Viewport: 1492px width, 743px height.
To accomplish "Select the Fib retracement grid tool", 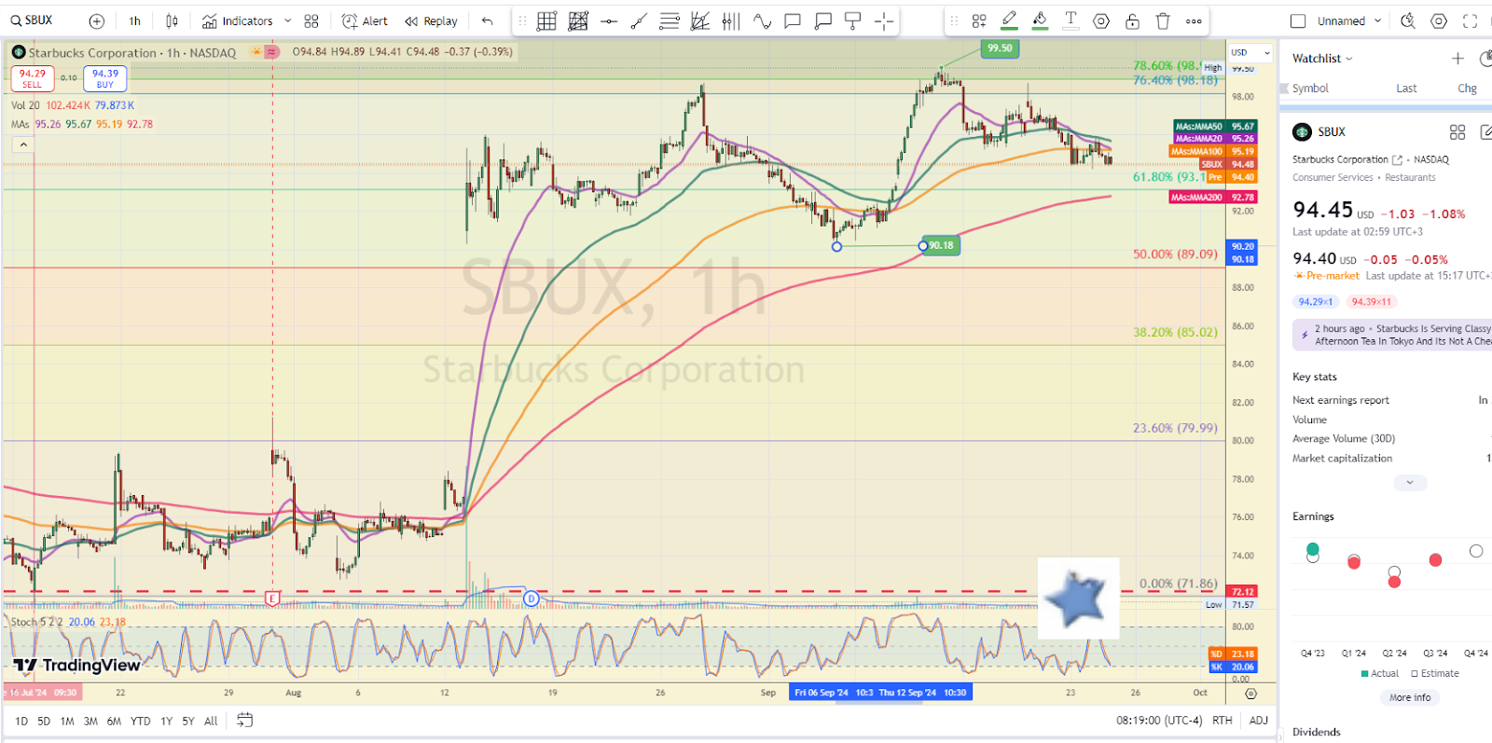I will (547, 21).
